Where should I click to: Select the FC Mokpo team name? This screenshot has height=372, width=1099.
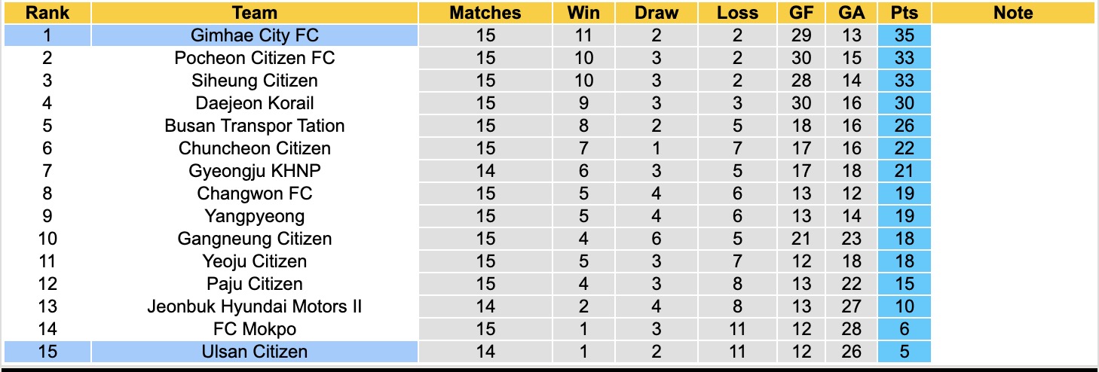coord(255,329)
